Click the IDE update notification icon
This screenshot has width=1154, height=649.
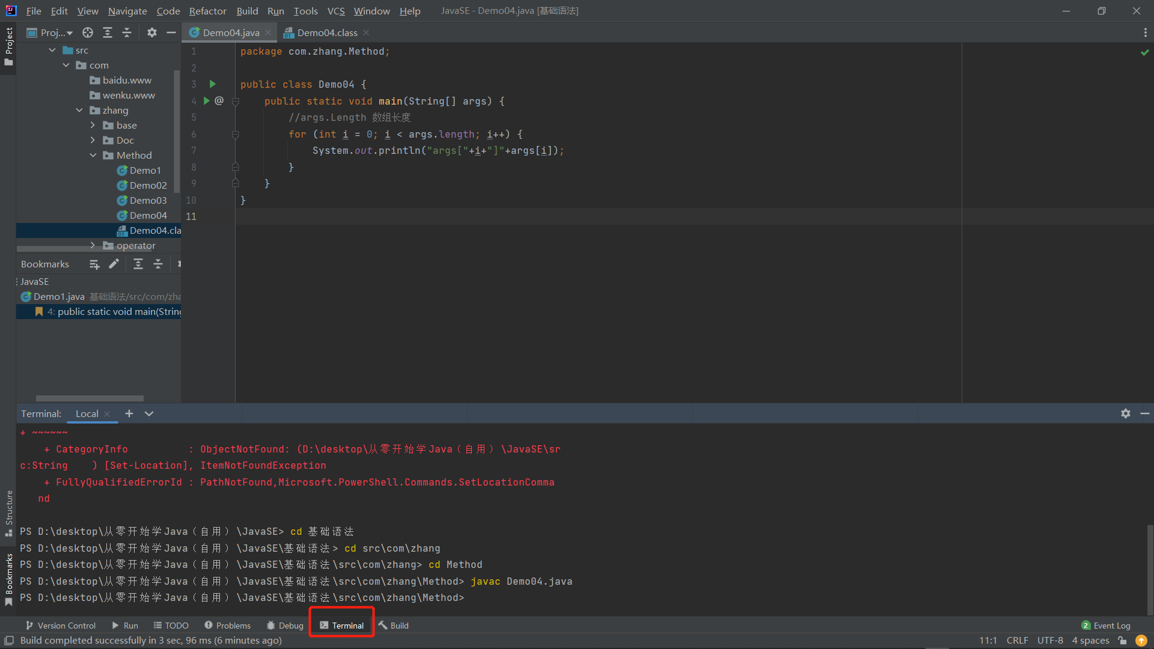(1141, 641)
